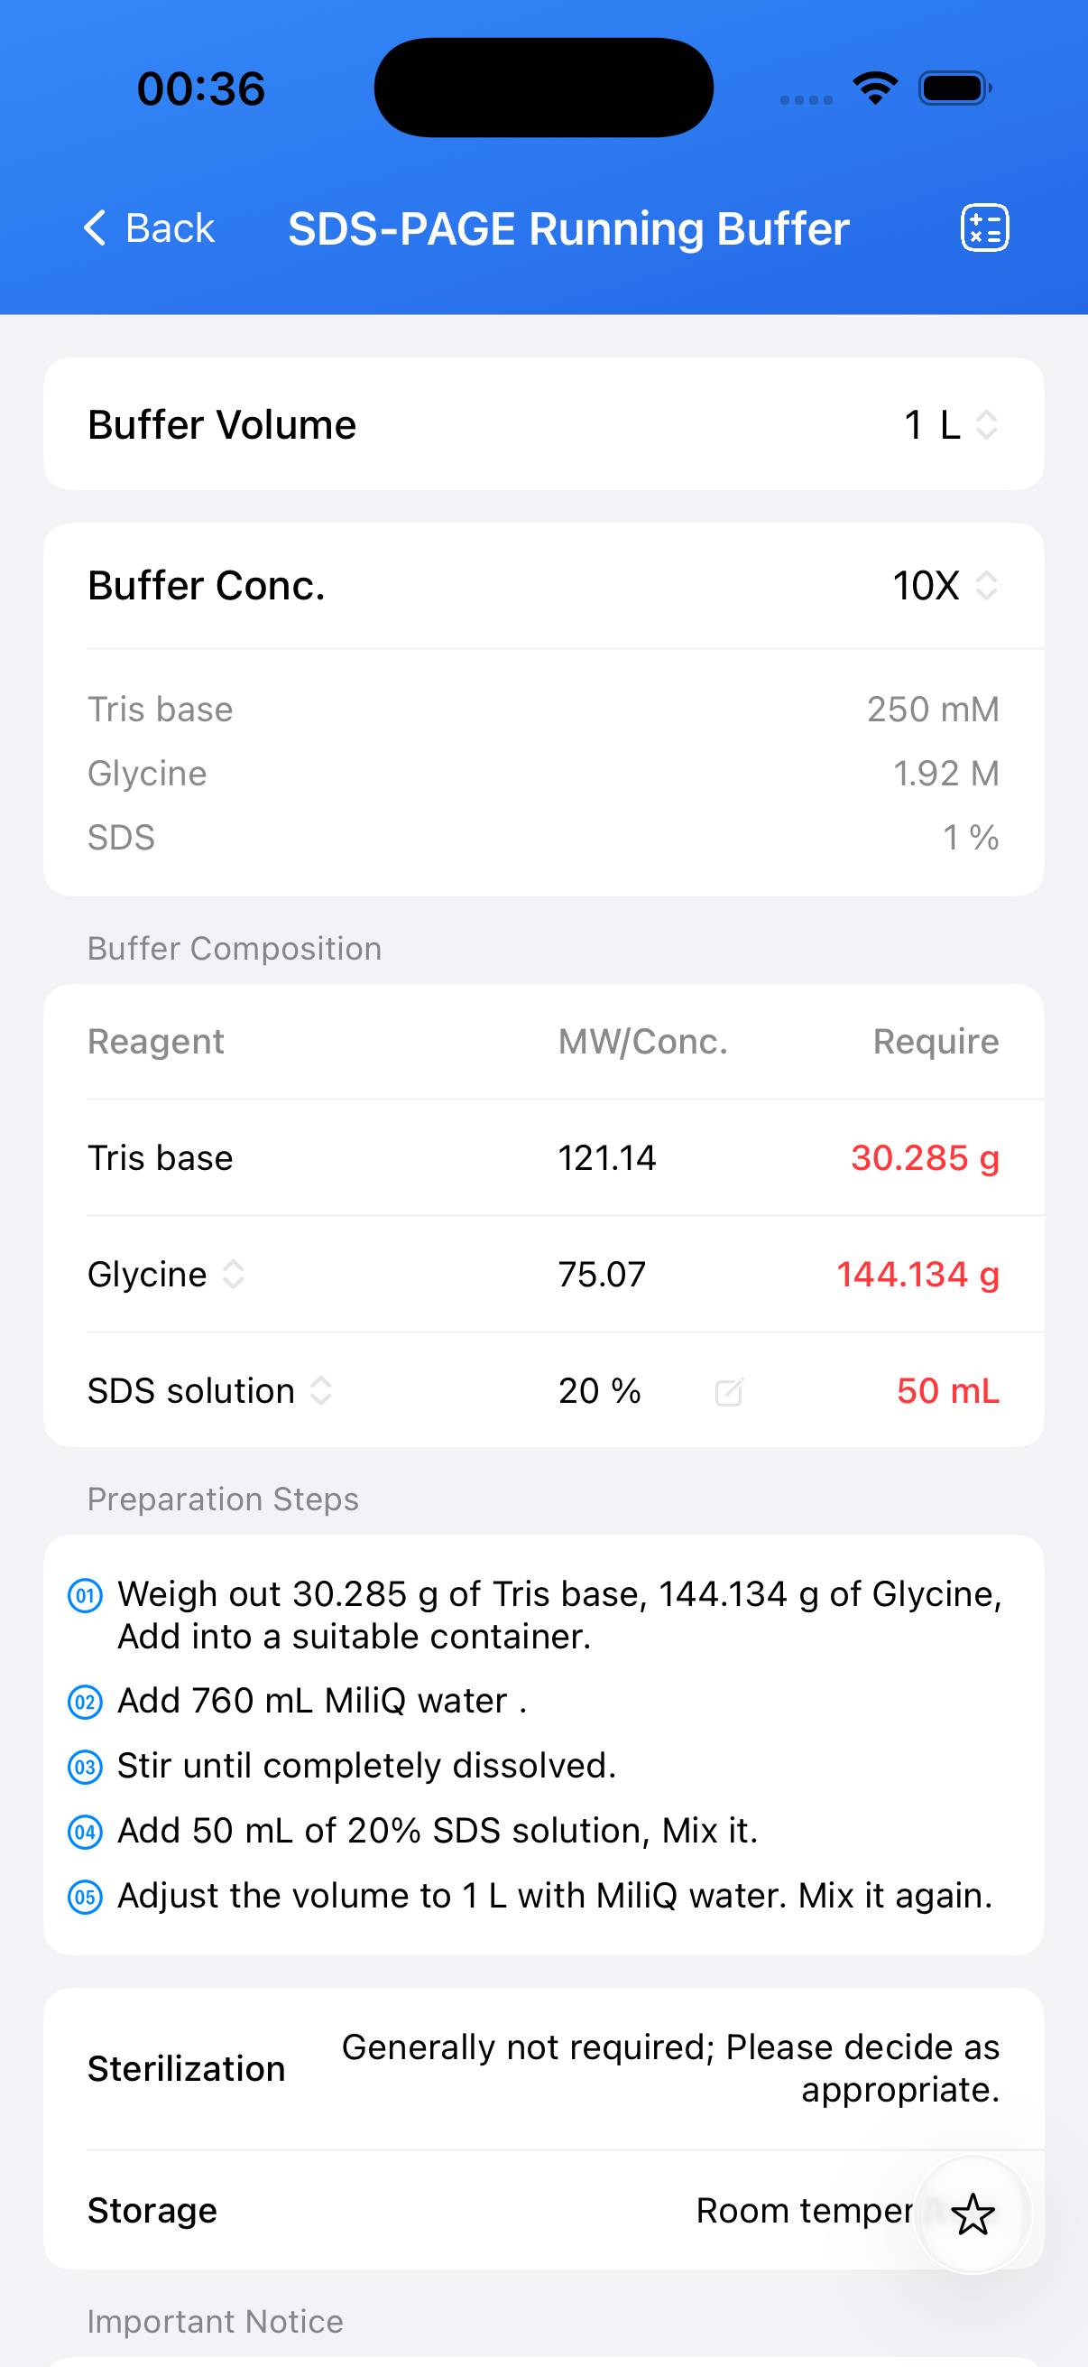Tap the 50 mL SDS requirement
Viewport: 1088px width, 2367px height.
(947, 1391)
